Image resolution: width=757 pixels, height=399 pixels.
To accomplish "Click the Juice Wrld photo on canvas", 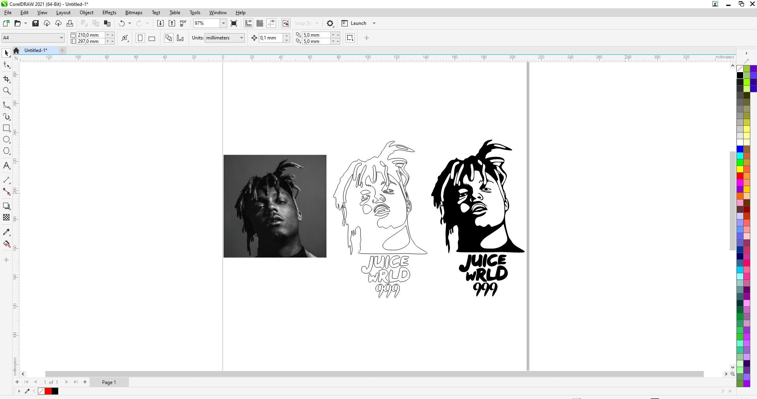I will [x=275, y=206].
